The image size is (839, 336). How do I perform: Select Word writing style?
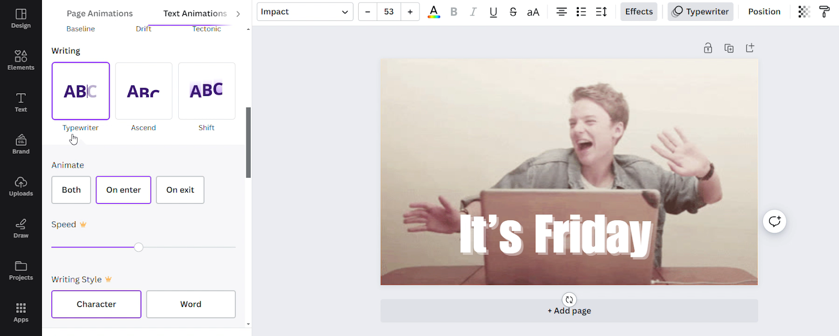(191, 304)
